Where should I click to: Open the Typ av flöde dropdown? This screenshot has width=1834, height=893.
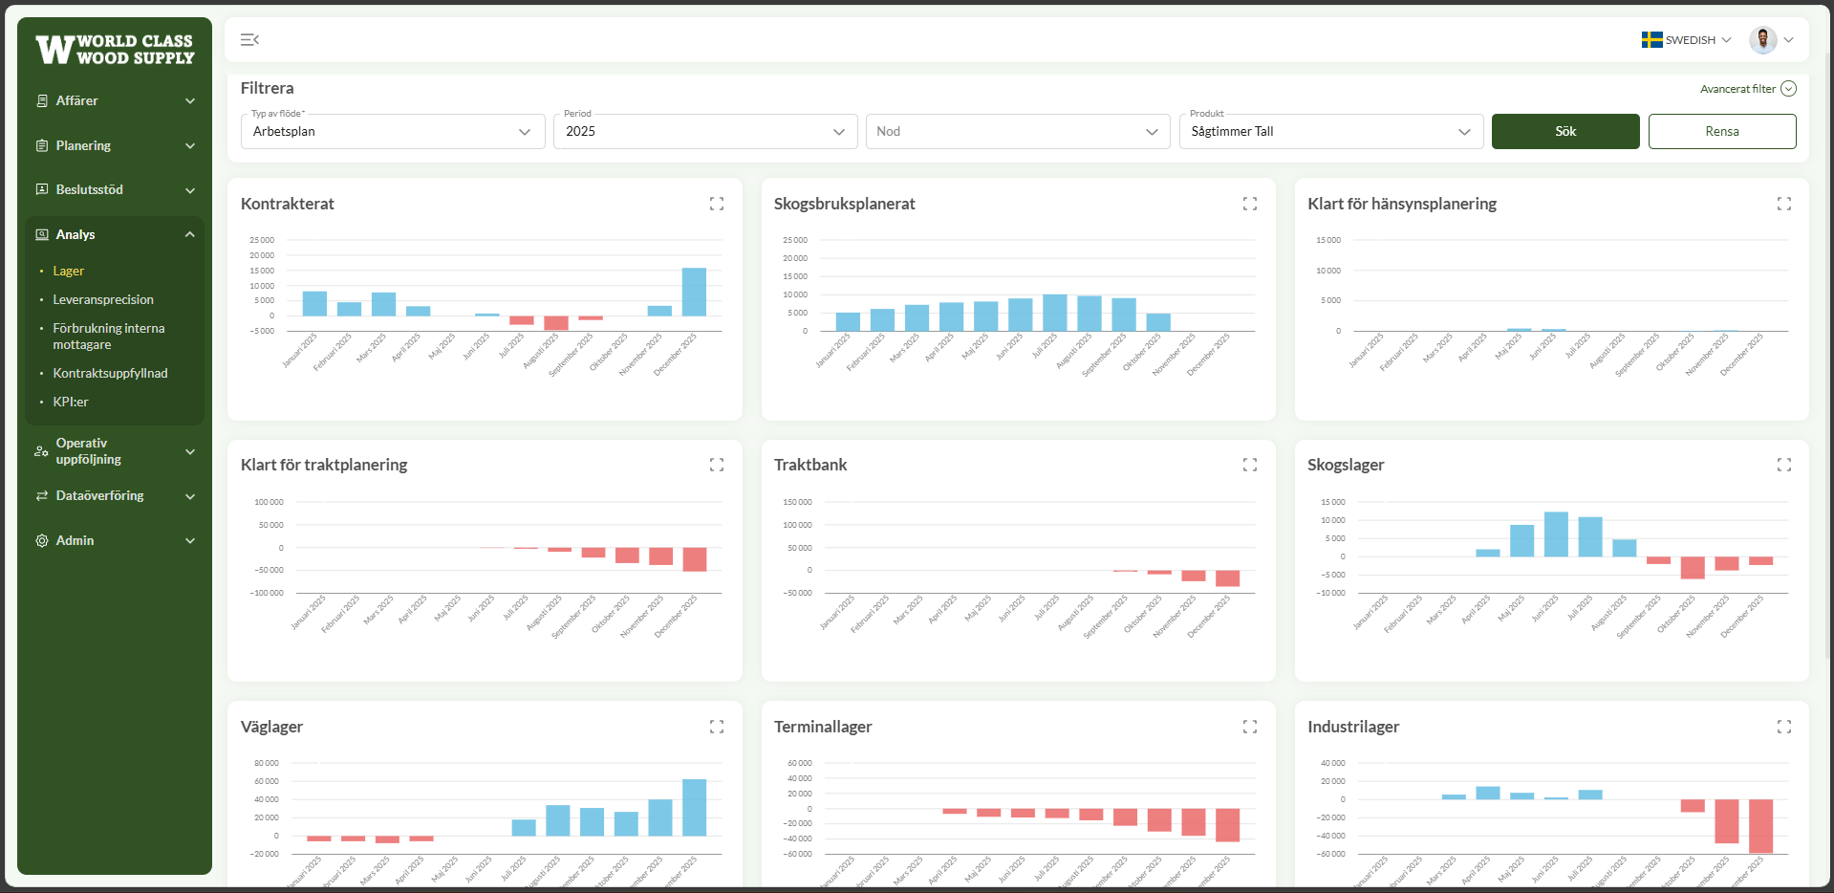[393, 131]
